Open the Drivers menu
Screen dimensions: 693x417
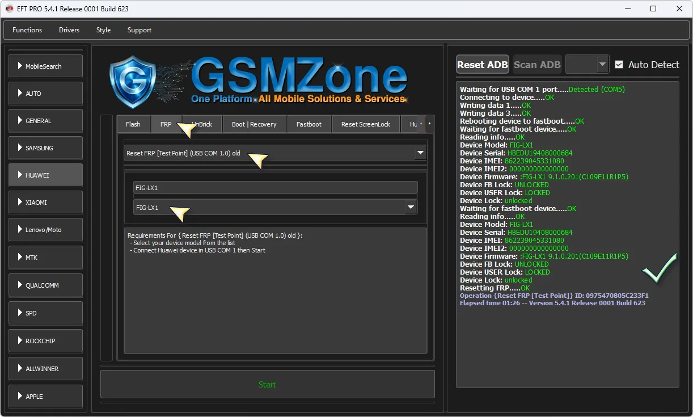pos(69,30)
